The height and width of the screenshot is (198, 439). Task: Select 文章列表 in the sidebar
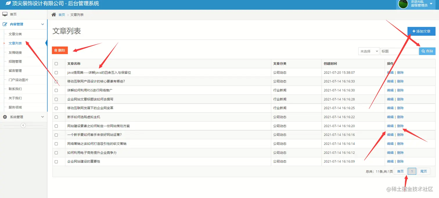pyautogui.click(x=15, y=43)
